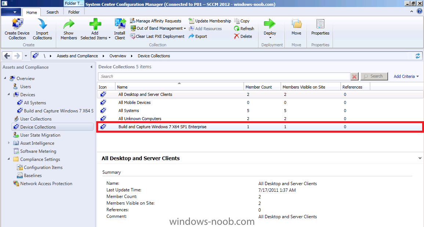
Task: Click Copy in the ribbon
Action: pos(242,21)
